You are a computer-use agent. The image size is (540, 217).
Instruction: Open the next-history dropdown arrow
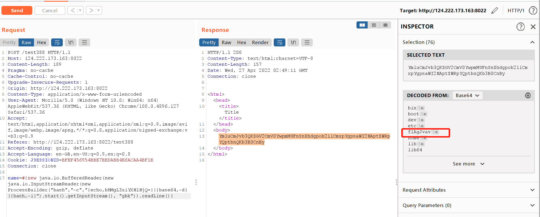coord(99,11)
